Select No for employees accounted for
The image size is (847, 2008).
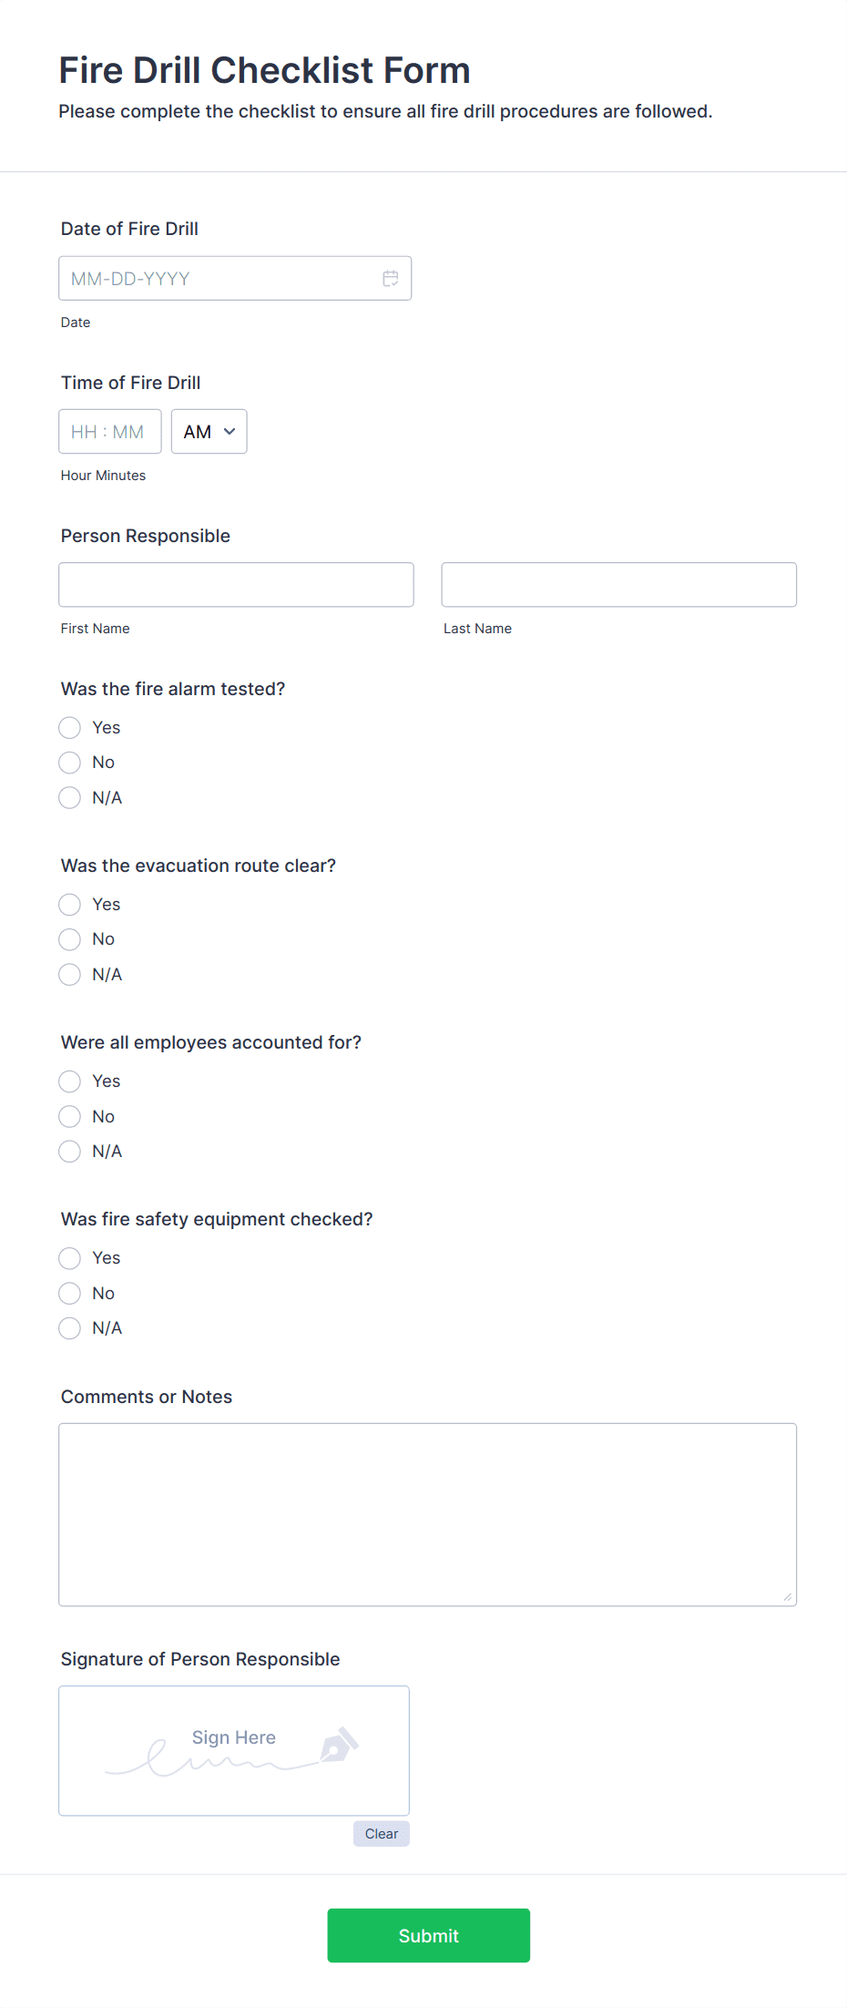(x=70, y=1117)
